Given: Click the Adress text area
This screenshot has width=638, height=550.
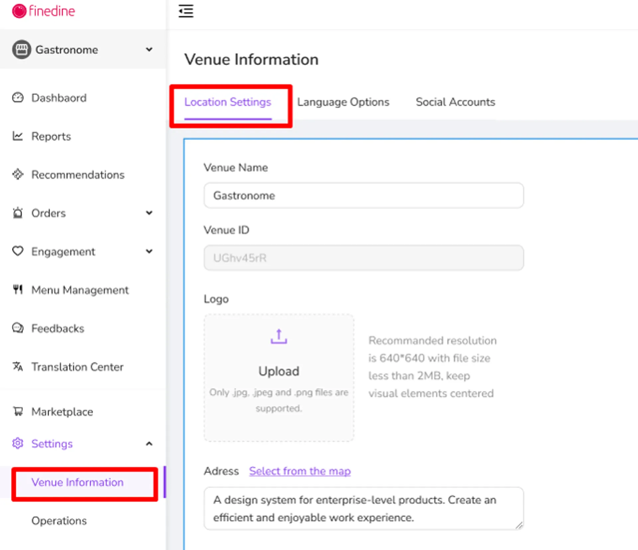Looking at the screenshot, I should tap(364, 508).
